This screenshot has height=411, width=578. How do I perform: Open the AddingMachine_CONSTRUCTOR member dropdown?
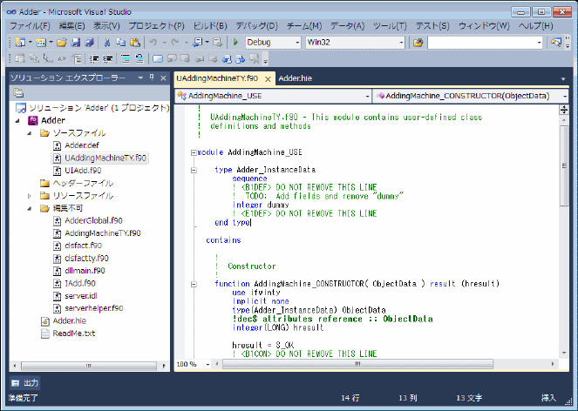[x=564, y=95]
